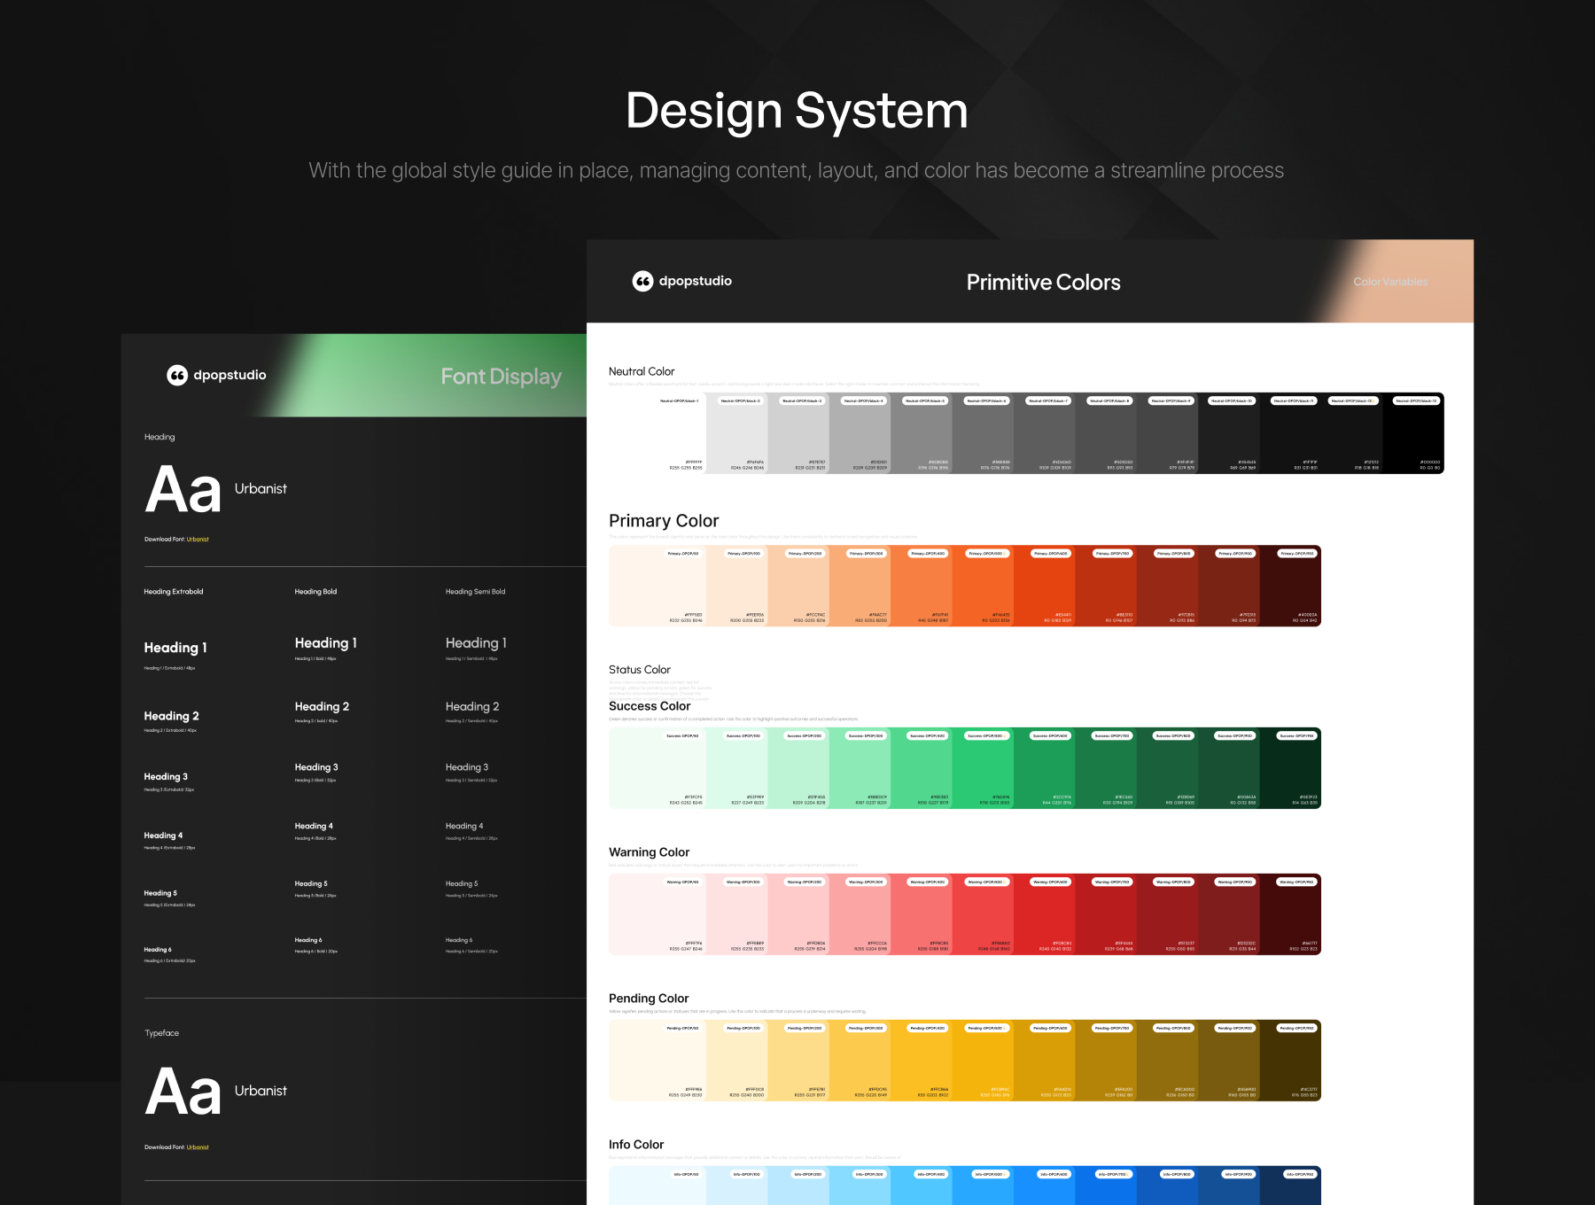The width and height of the screenshot is (1595, 1205).
Task: Pick the Warning-DPOP/50 pale pink swatch
Action: (657, 914)
